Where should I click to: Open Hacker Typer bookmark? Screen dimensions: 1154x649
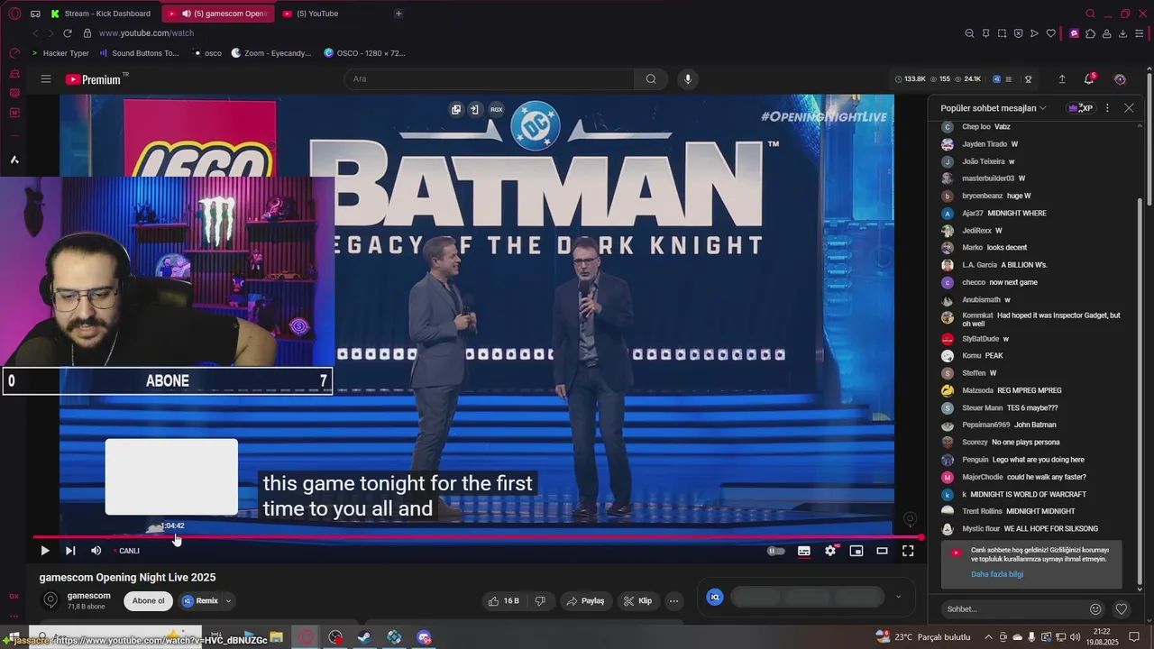(x=60, y=53)
